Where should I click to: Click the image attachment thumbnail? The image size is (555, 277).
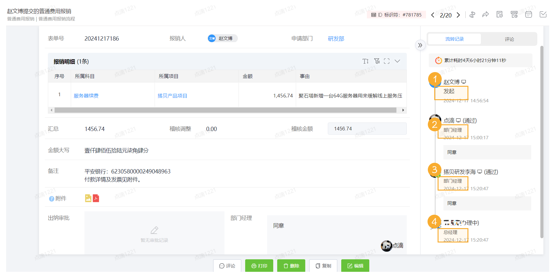[x=88, y=198]
